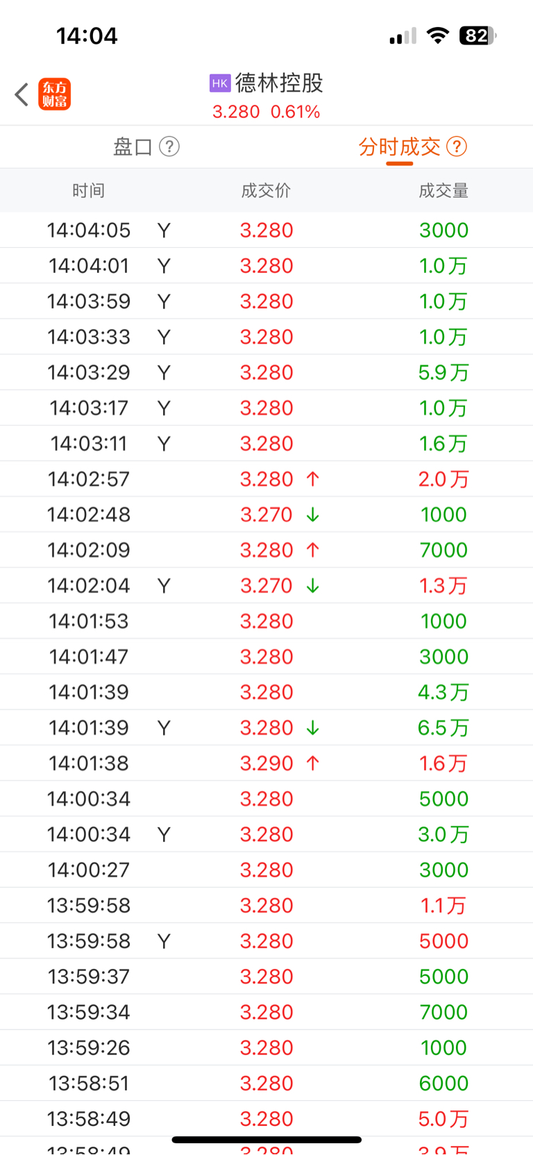Tap the home indicator bar at bottom
This screenshot has width=533, height=1155.
click(266, 1140)
